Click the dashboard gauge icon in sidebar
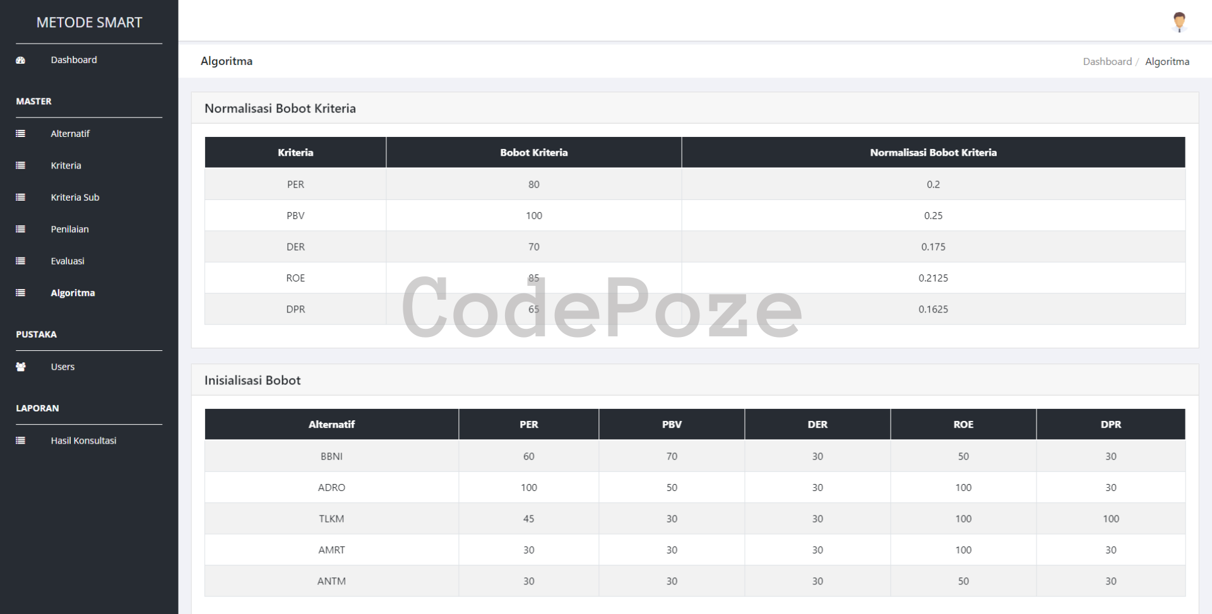The image size is (1212, 614). point(20,61)
